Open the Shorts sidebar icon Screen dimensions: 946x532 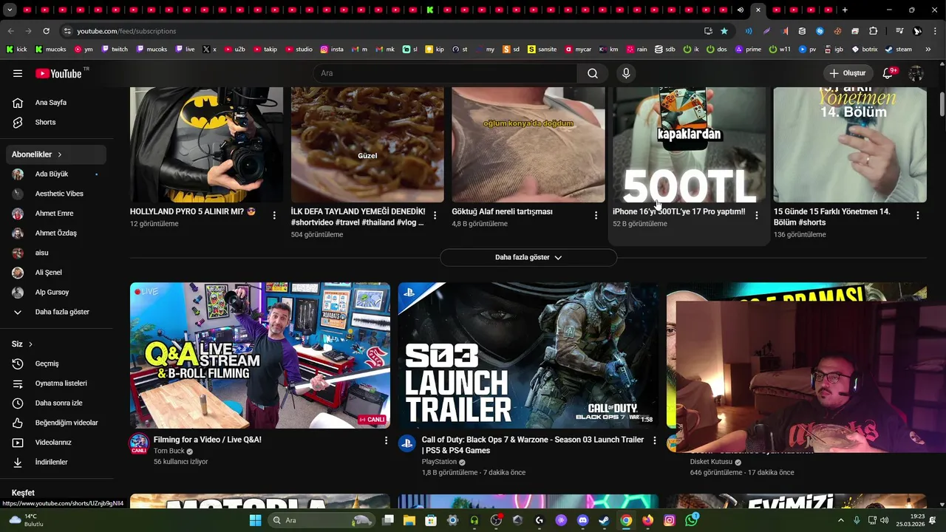click(18, 122)
